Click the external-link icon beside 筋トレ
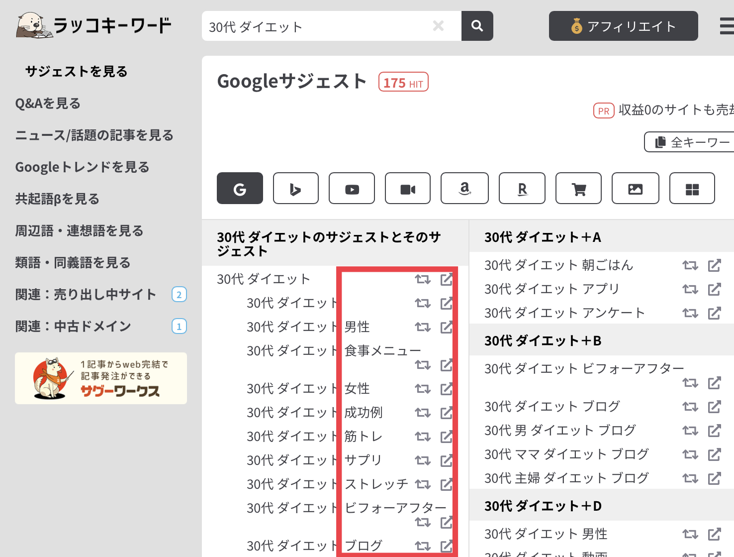Image resolution: width=734 pixels, height=557 pixels. click(x=447, y=437)
